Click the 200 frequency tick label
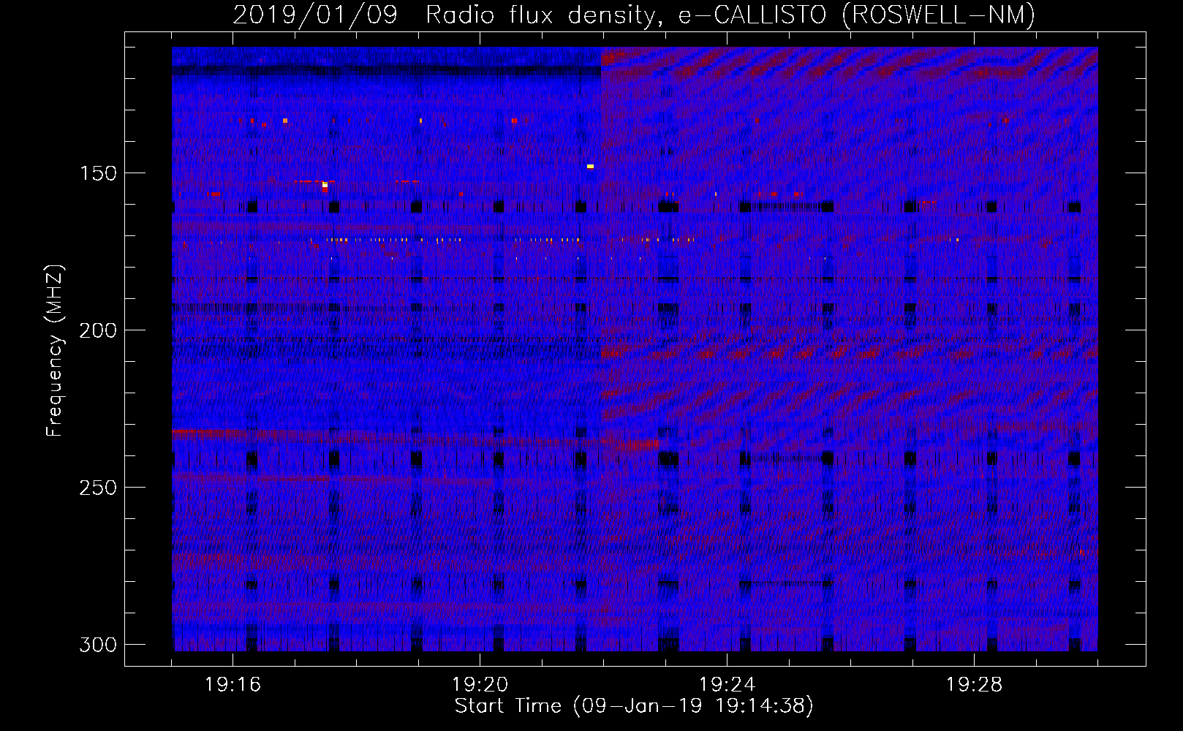The width and height of the screenshot is (1183, 731). click(x=98, y=330)
